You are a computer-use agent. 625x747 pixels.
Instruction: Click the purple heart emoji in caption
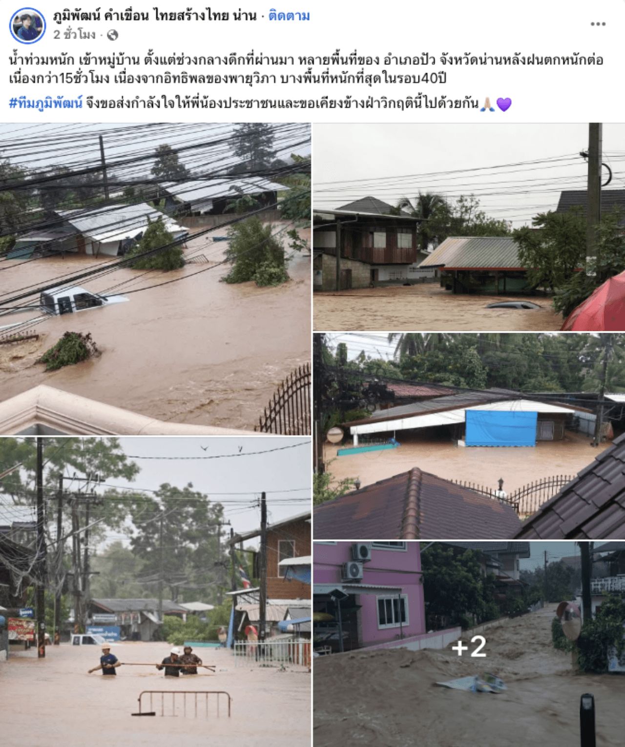click(x=504, y=104)
